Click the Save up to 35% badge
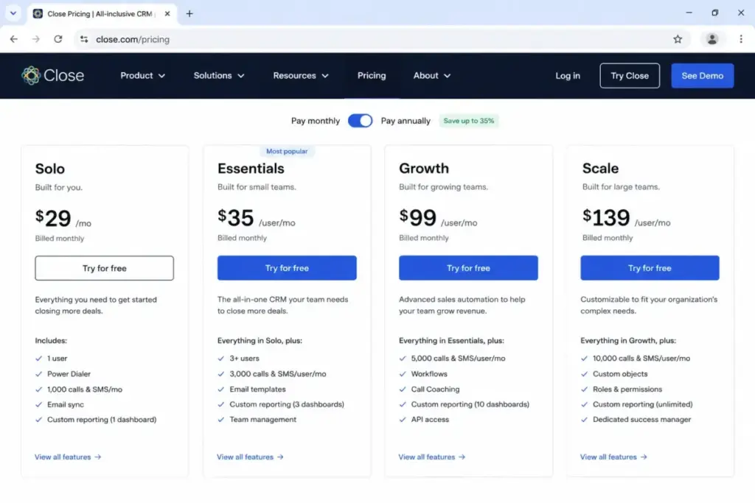The height and width of the screenshot is (503, 755). 468,121
